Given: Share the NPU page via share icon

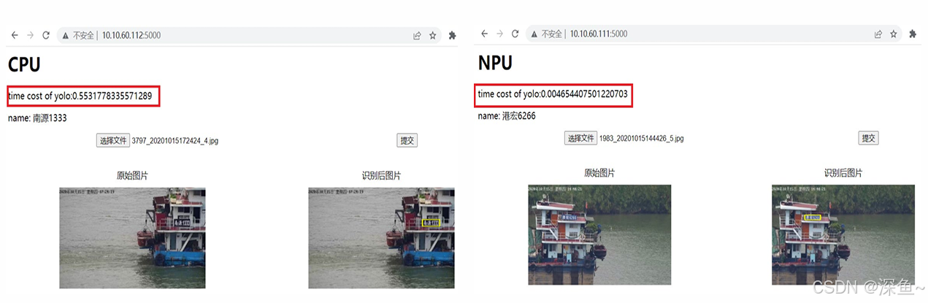Looking at the screenshot, I should point(878,34).
